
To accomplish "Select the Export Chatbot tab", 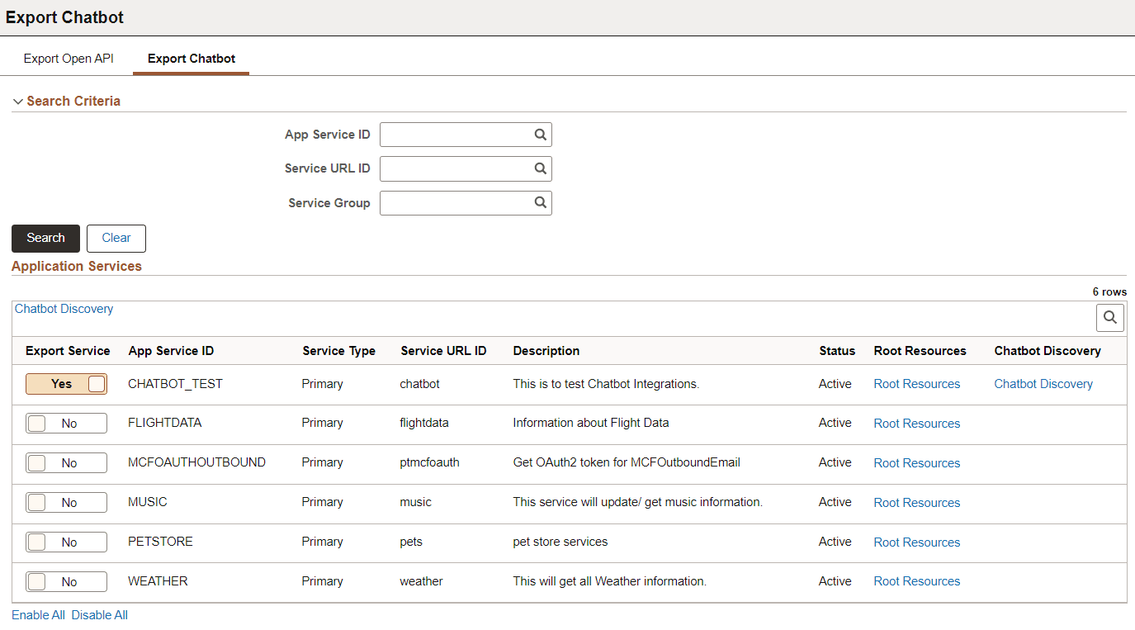I will [x=191, y=58].
